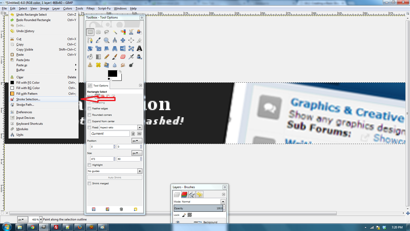Select the Foreground Select tool
Image resolution: width=410 pixels, height=231 pixels.
tap(139, 32)
